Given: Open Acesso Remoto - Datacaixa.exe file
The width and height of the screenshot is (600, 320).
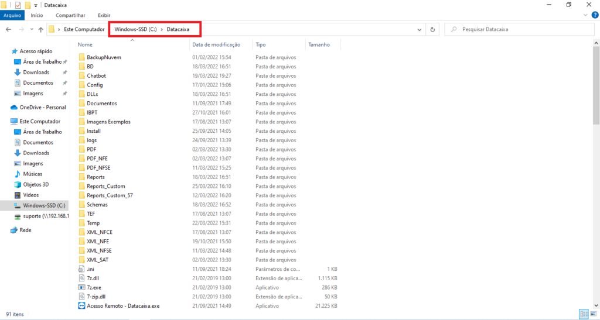Looking at the screenshot, I should coord(123,306).
